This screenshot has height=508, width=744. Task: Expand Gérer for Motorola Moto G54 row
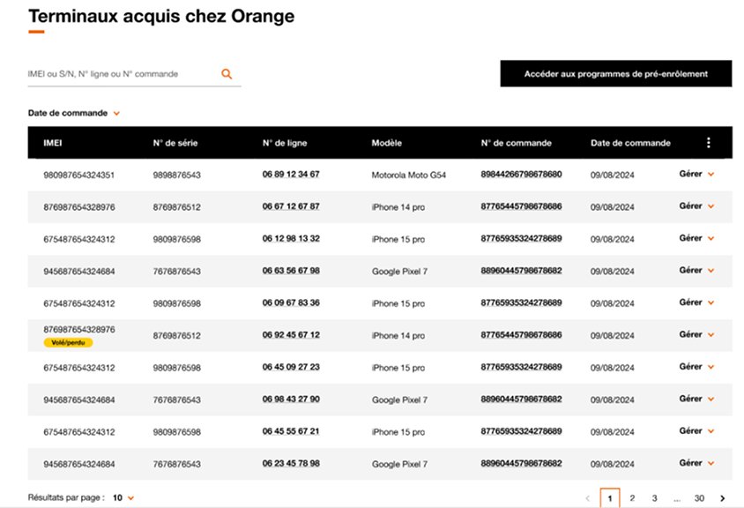tap(696, 175)
